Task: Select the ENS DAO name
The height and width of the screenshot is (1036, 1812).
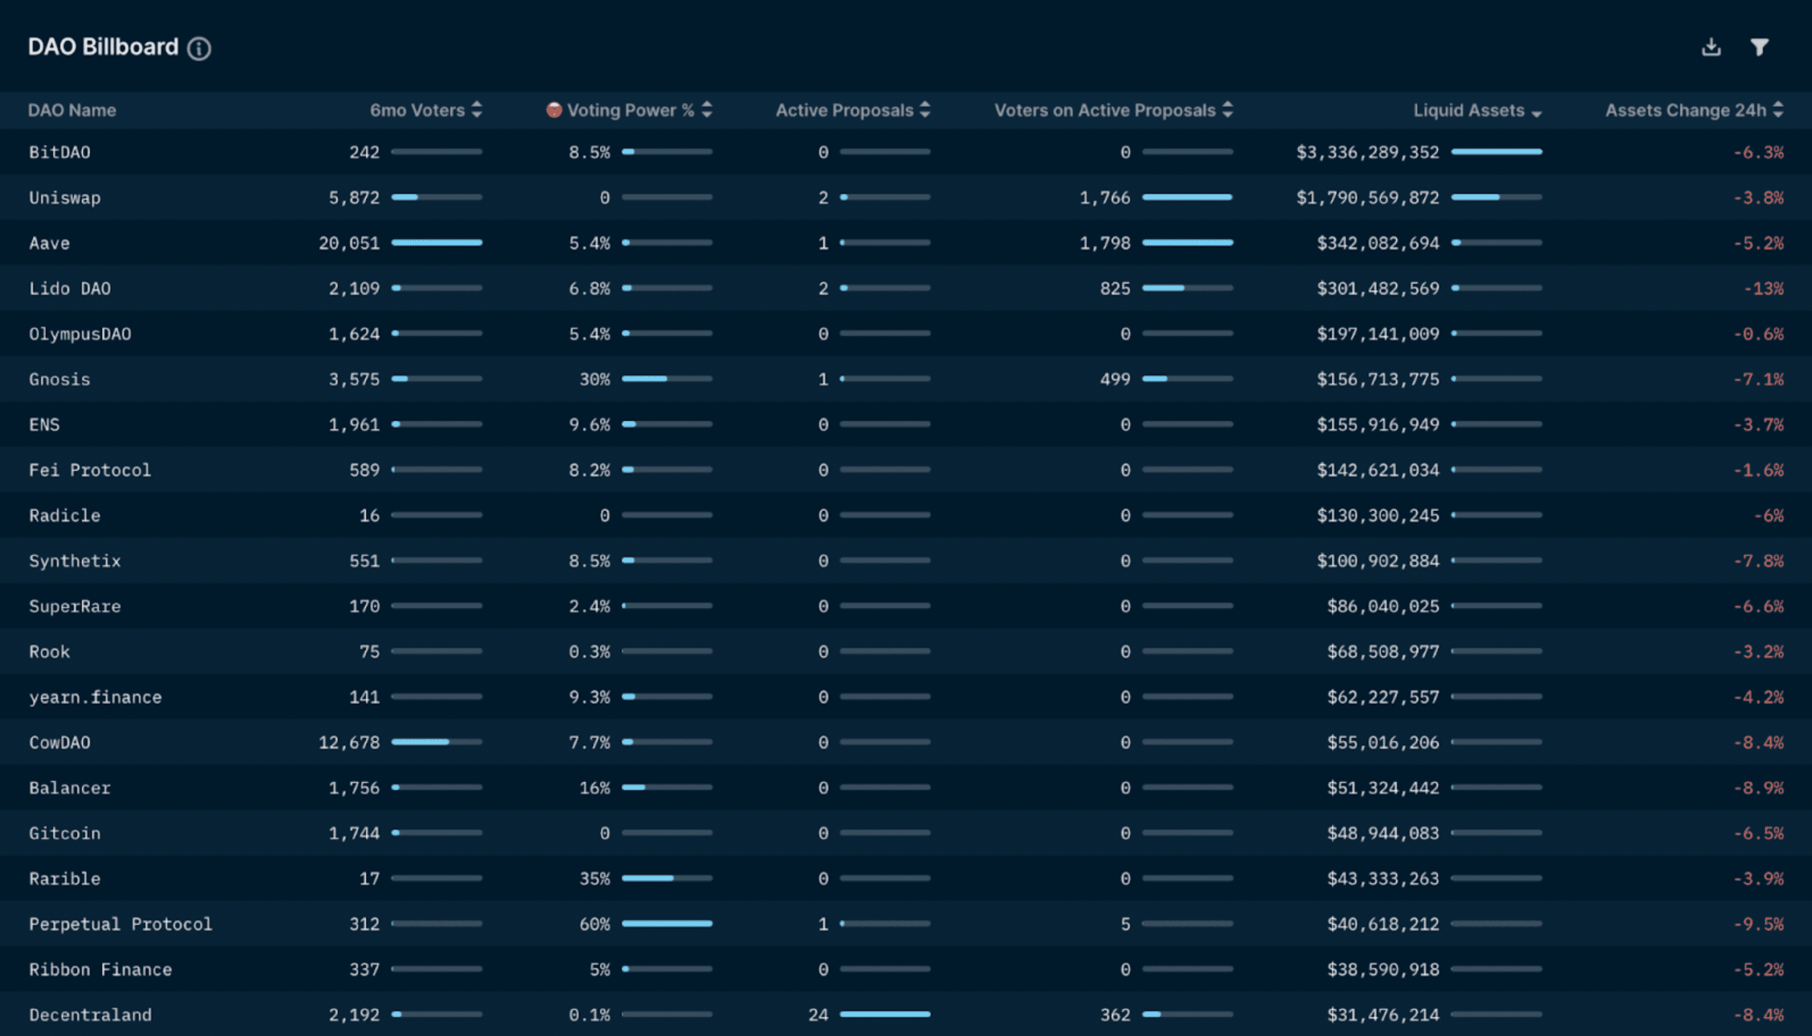Action: coord(44,424)
